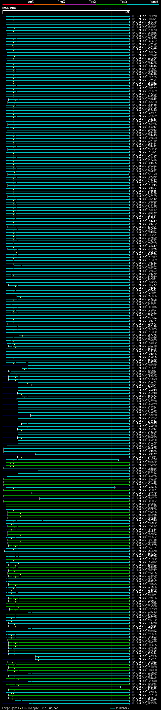Select the UniRef100_P15193 label
The width and height of the screenshot is (161, 710).
[x=144, y=468]
